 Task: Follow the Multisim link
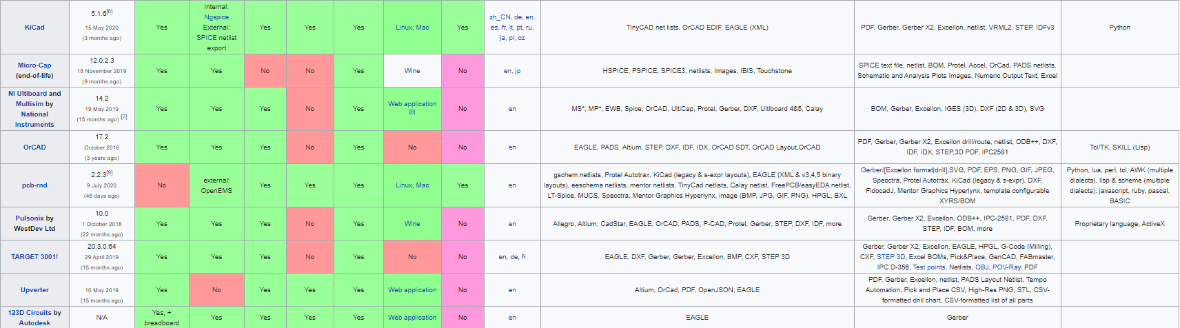pos(30,104)
